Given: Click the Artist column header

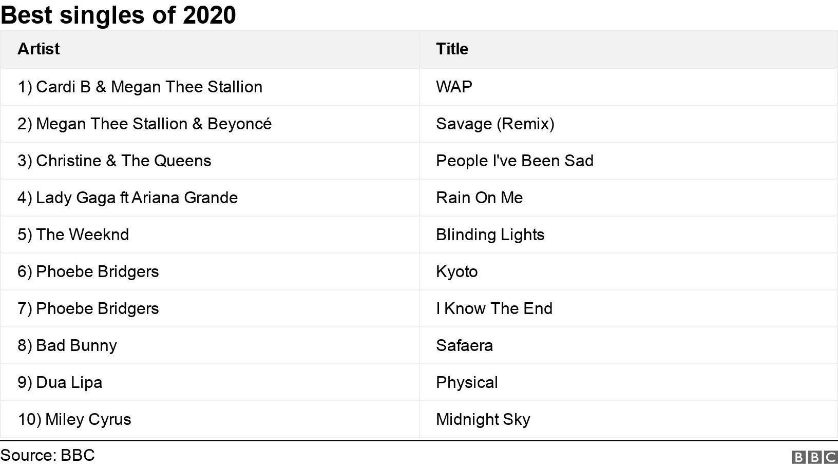Looking at the screenshot, I should tap(39, 49).
